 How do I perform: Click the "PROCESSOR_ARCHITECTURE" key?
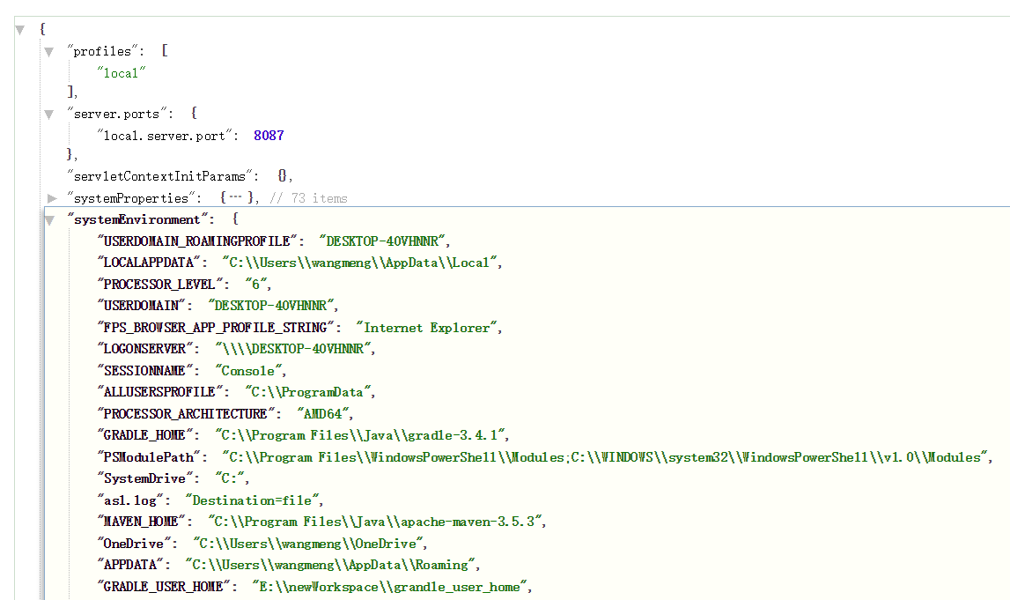(186, 414)
